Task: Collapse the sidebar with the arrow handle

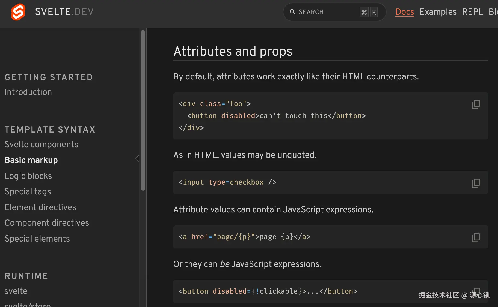Action: coord(137,158)
